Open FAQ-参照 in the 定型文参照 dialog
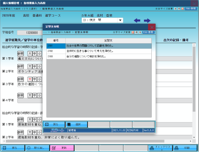Viewport: 199px width, 152px height. point(148,32)
